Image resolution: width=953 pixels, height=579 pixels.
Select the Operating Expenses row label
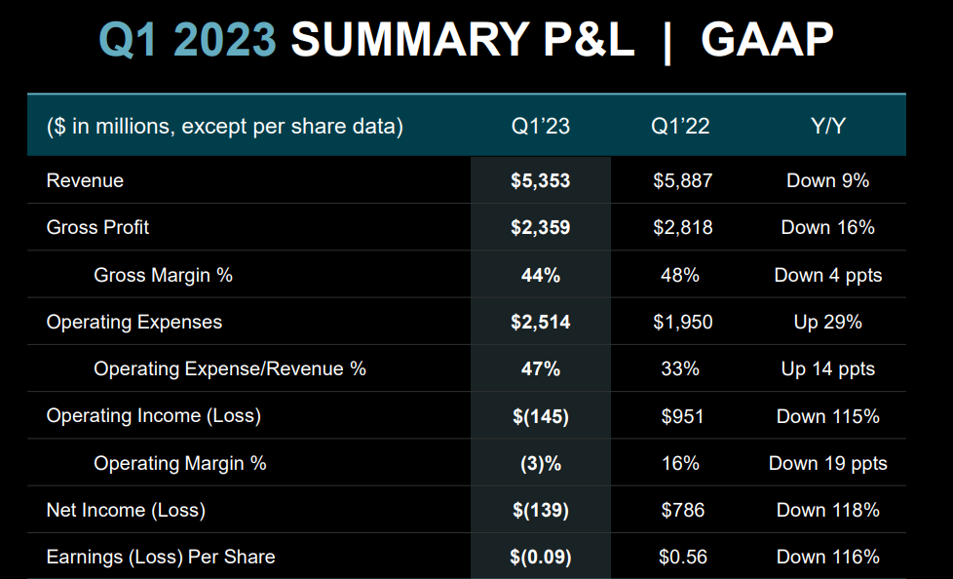[x=133, y=322]
